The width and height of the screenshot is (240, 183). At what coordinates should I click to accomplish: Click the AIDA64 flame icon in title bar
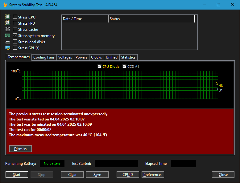[5, 5]
